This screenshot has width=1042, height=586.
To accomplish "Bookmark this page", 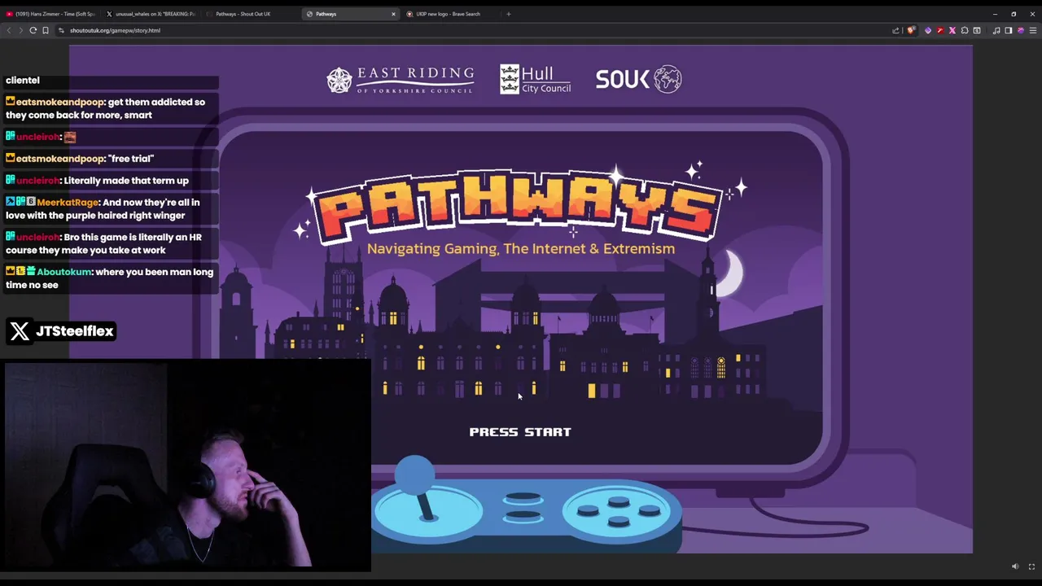I will pos(46,30).
